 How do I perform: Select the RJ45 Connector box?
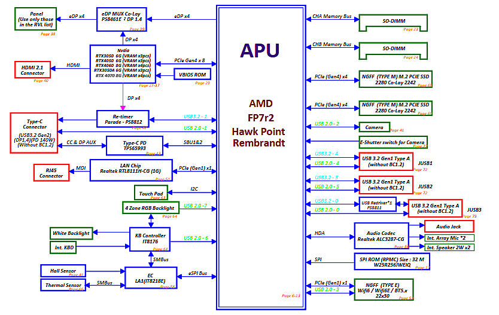51,173
